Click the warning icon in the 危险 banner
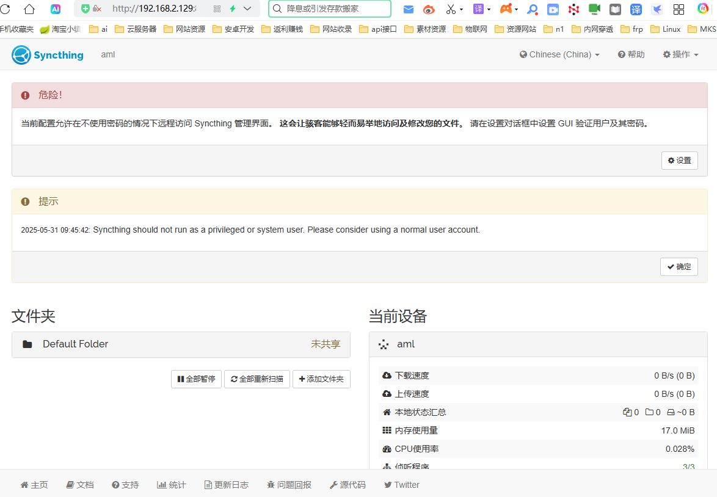Viewport: 717px width, 497px height. (x=24, y=95)
